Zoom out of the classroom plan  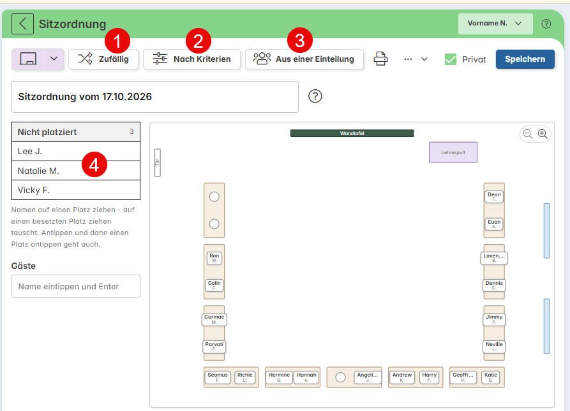coord(528,134)
